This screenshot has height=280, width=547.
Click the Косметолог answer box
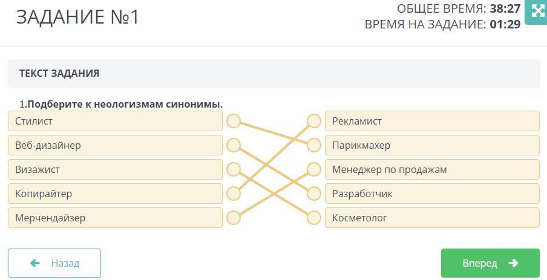[x=432, y=218]
